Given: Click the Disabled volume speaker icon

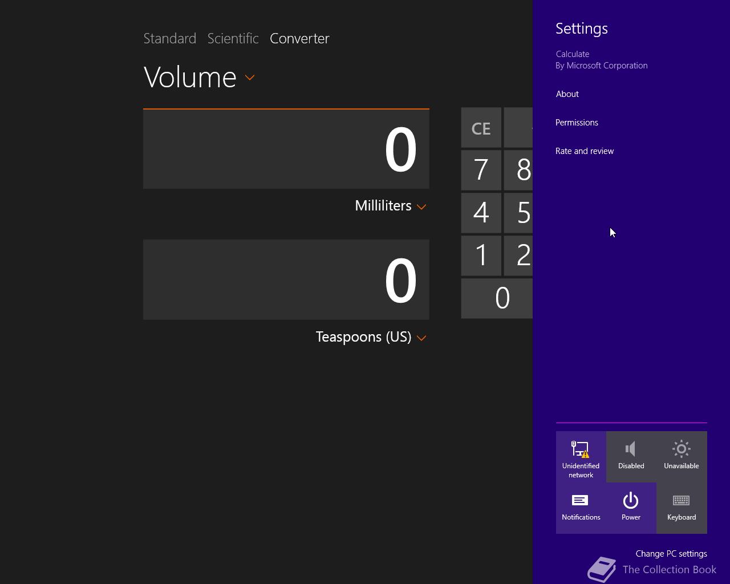Looking at the screenshot, I should (x=631, y=449).
